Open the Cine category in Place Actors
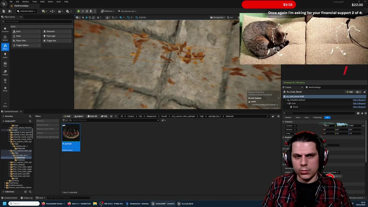Viewport: 368px width, 207px height. 5,64
